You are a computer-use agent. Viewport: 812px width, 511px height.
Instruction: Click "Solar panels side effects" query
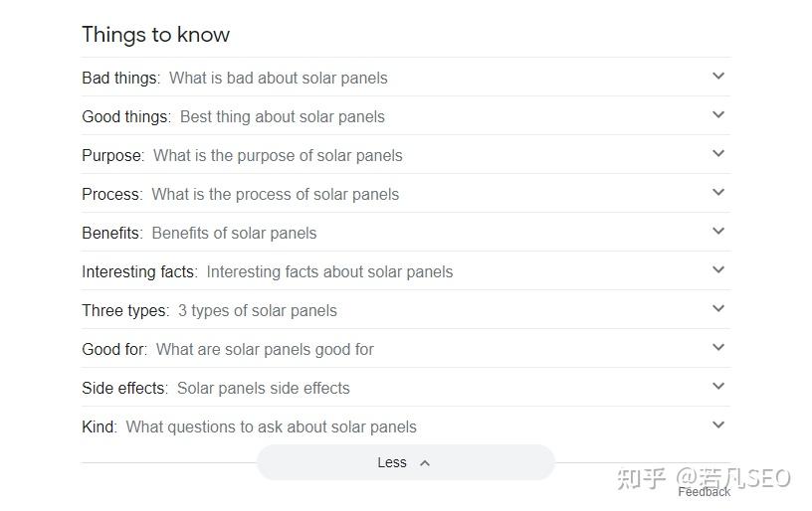[263, 388]
